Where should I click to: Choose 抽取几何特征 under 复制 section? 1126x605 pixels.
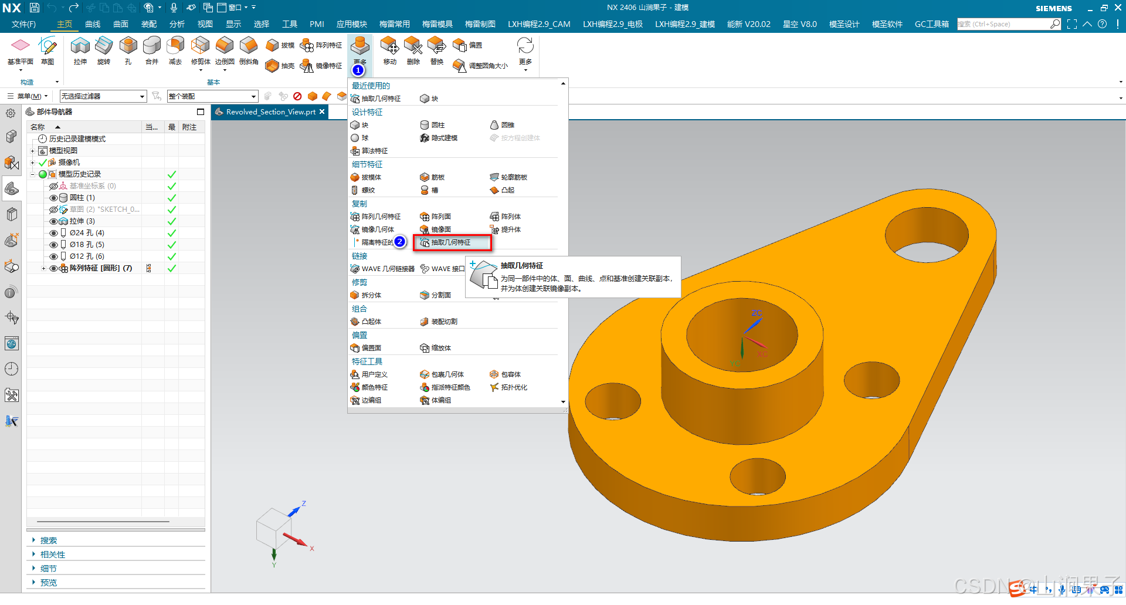click(x=452, y=242)
